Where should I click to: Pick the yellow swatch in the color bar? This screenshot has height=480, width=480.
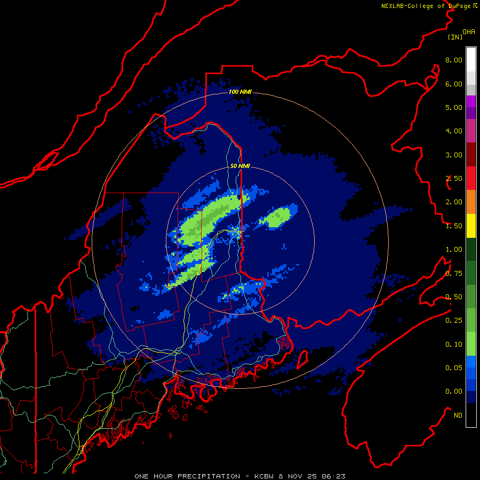471,226
